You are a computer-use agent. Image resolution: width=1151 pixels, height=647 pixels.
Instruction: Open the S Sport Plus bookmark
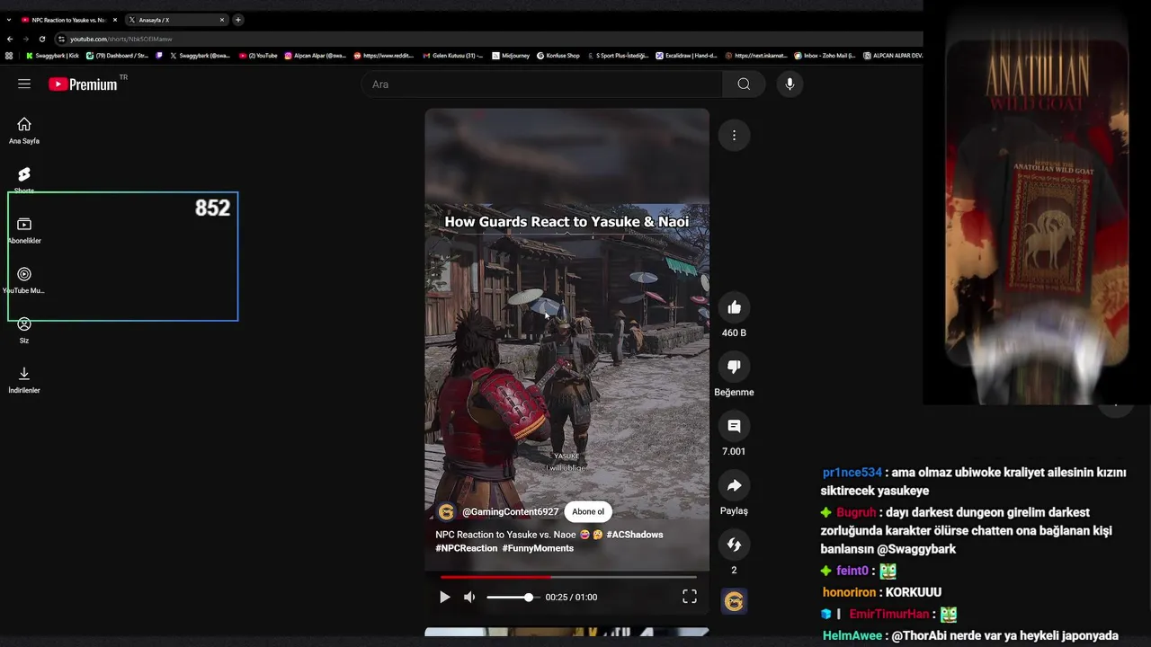tap(618, 56)
